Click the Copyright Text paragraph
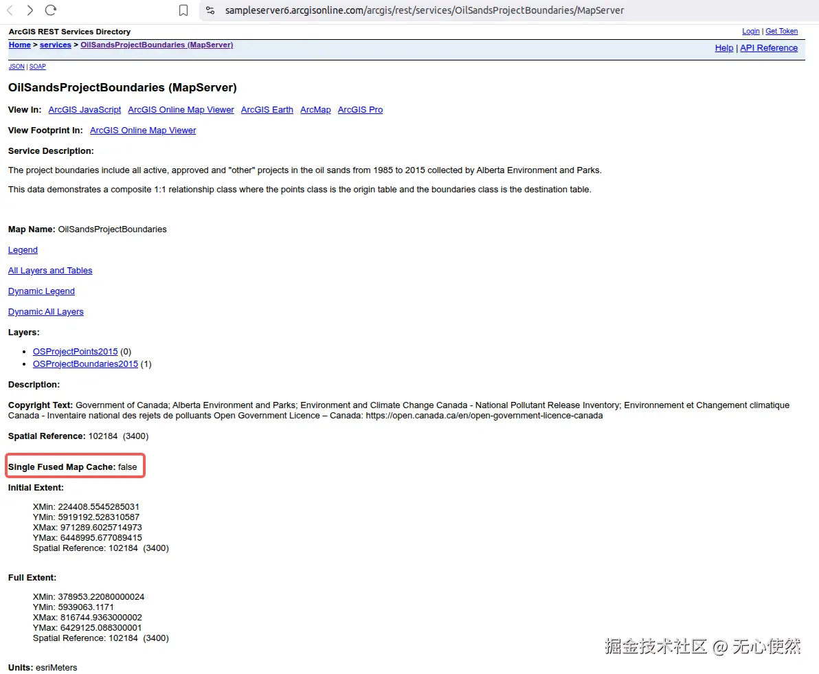Image resolution: width=819 pixels, height=674 pixels. (x=399, y=410)
